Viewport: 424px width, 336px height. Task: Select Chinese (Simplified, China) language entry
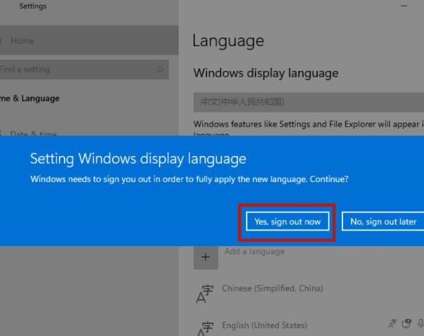coord(272,289)
